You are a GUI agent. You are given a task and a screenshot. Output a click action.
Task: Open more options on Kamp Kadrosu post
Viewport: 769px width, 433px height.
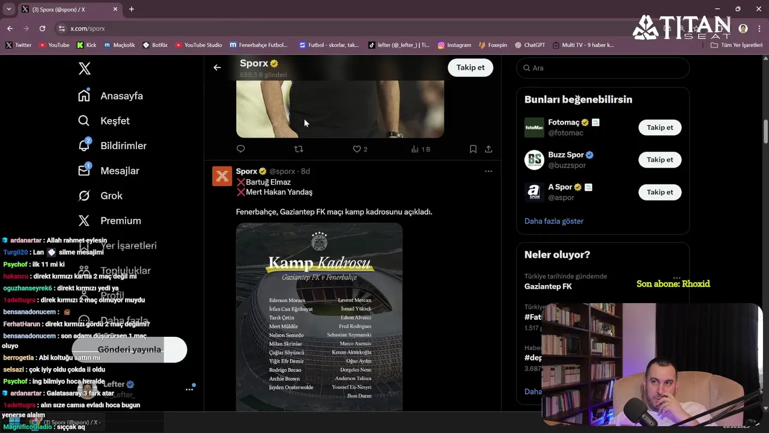pyautogui.click(x=488, y=171)
